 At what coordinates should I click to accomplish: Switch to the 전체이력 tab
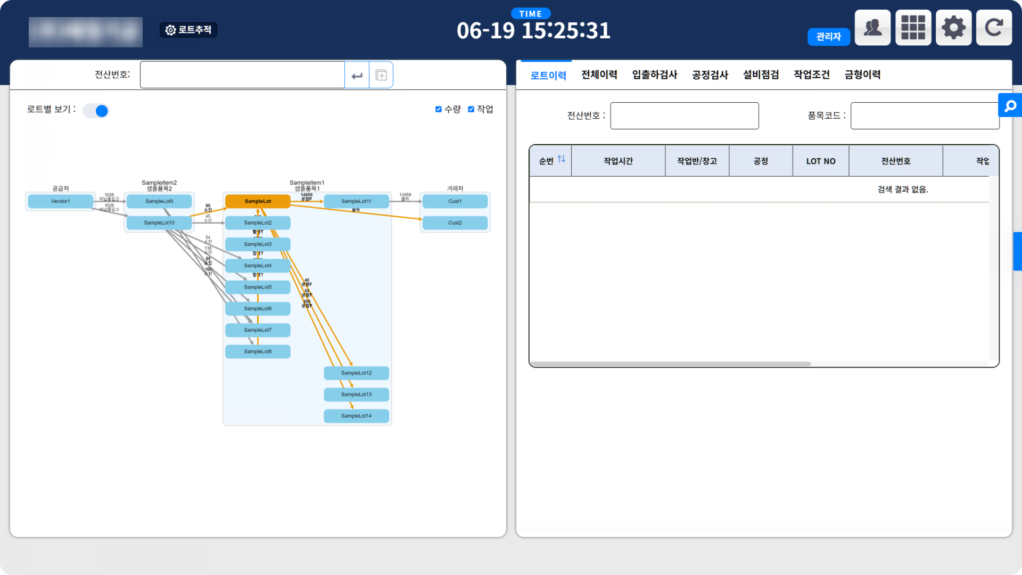599,75
